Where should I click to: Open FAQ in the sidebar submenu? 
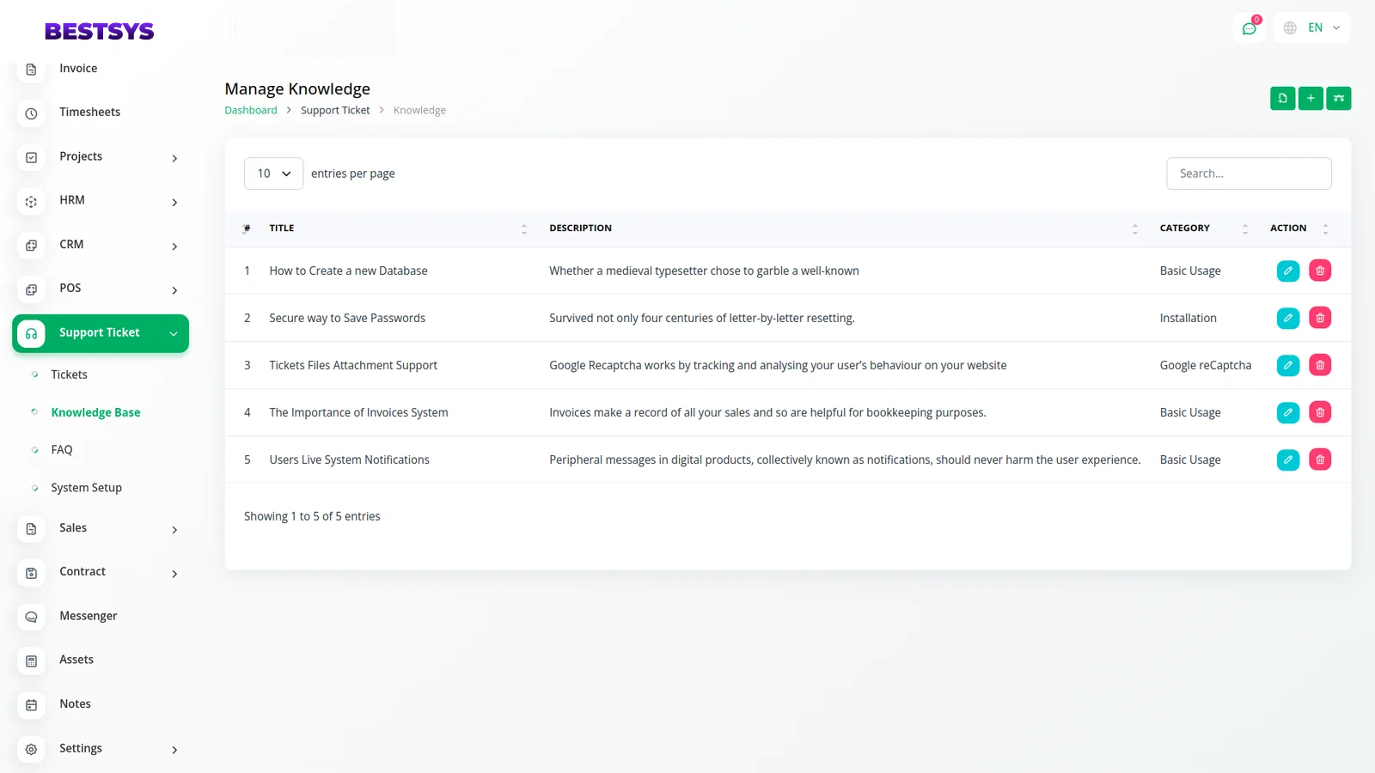62,450
